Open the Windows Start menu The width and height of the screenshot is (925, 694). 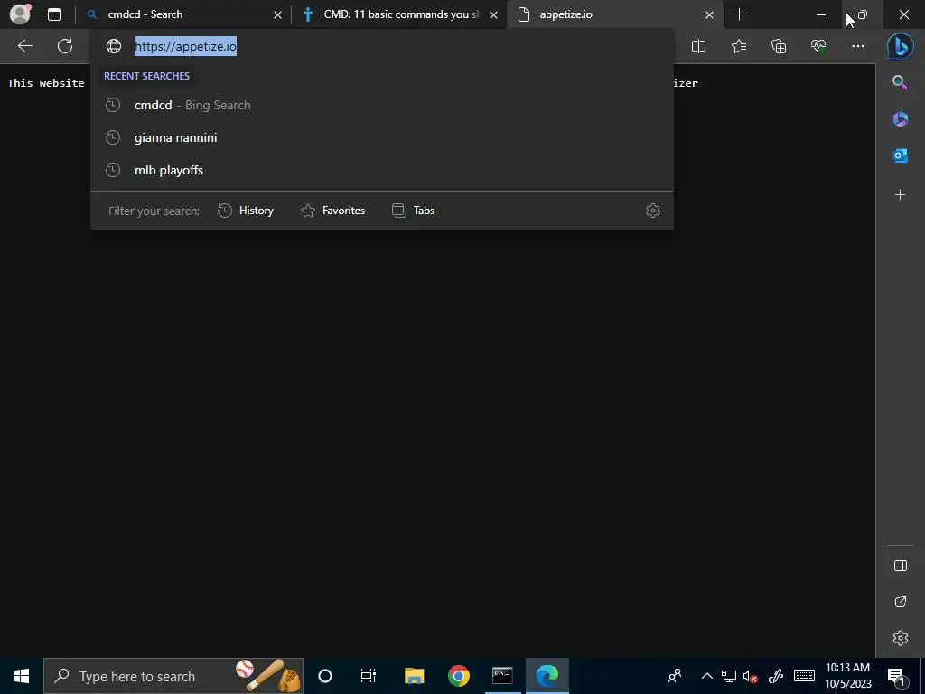22,676
